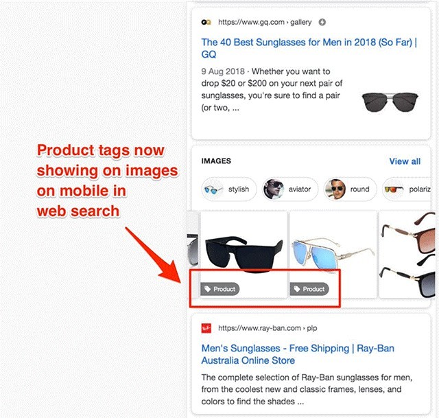Open the brown gradient sunglasses image
Image resolution: width=439 pixels, height=418 pixels.
click(407, 255)
